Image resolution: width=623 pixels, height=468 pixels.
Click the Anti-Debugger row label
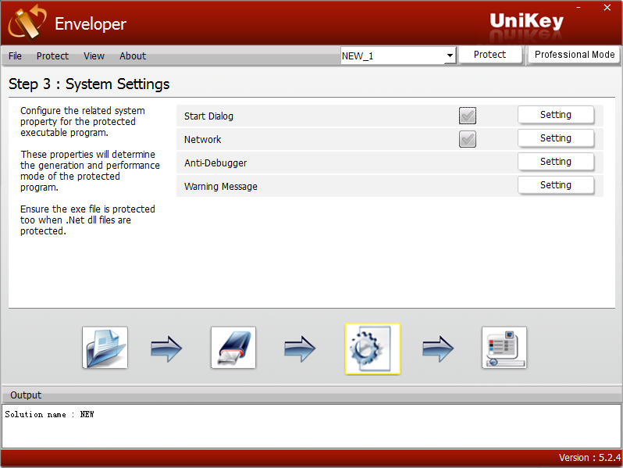click(215, 163)
